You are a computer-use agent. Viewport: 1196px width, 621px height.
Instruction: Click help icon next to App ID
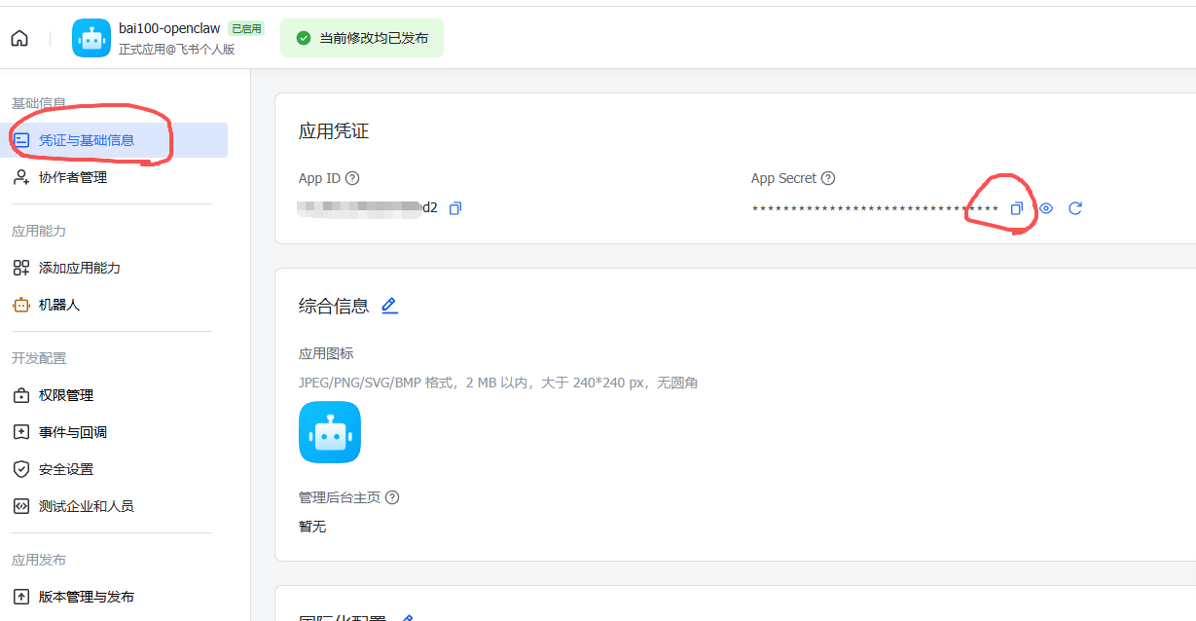352,178
